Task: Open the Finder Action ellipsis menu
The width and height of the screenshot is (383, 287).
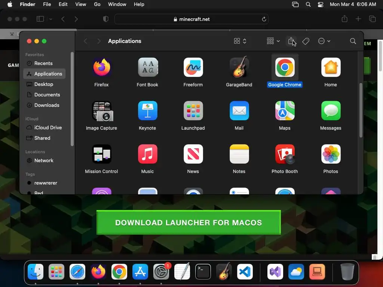Action: [x=324, y=41]
